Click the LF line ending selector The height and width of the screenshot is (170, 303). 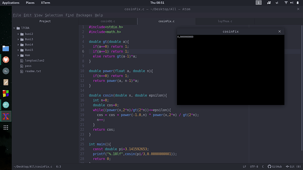click(x=245, y=166)
